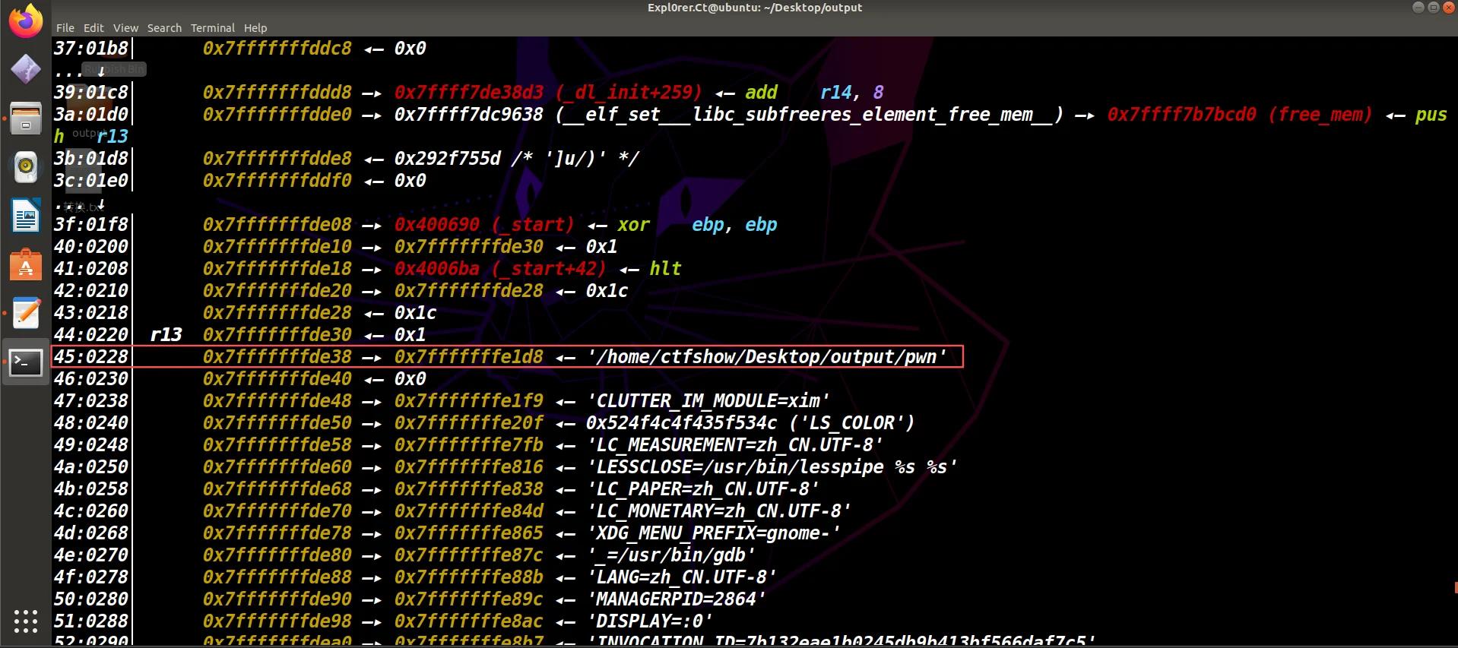Expand the View menu
Image resolution: width=1458 pixels, height=648 pixels.
[125, 28]
